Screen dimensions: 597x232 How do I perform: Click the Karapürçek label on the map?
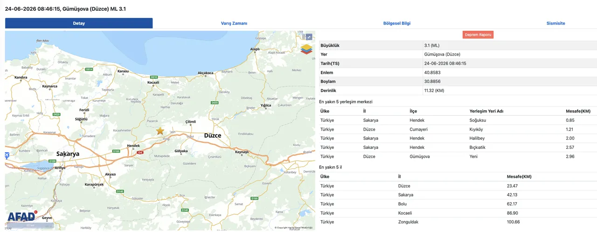(x=94, y=184)
